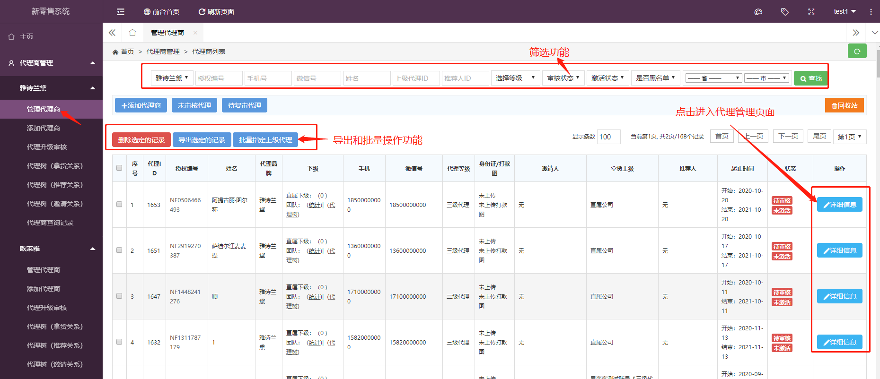Click authorization number NF0506466493
This screenshot has width=880, height=379.
185,205
